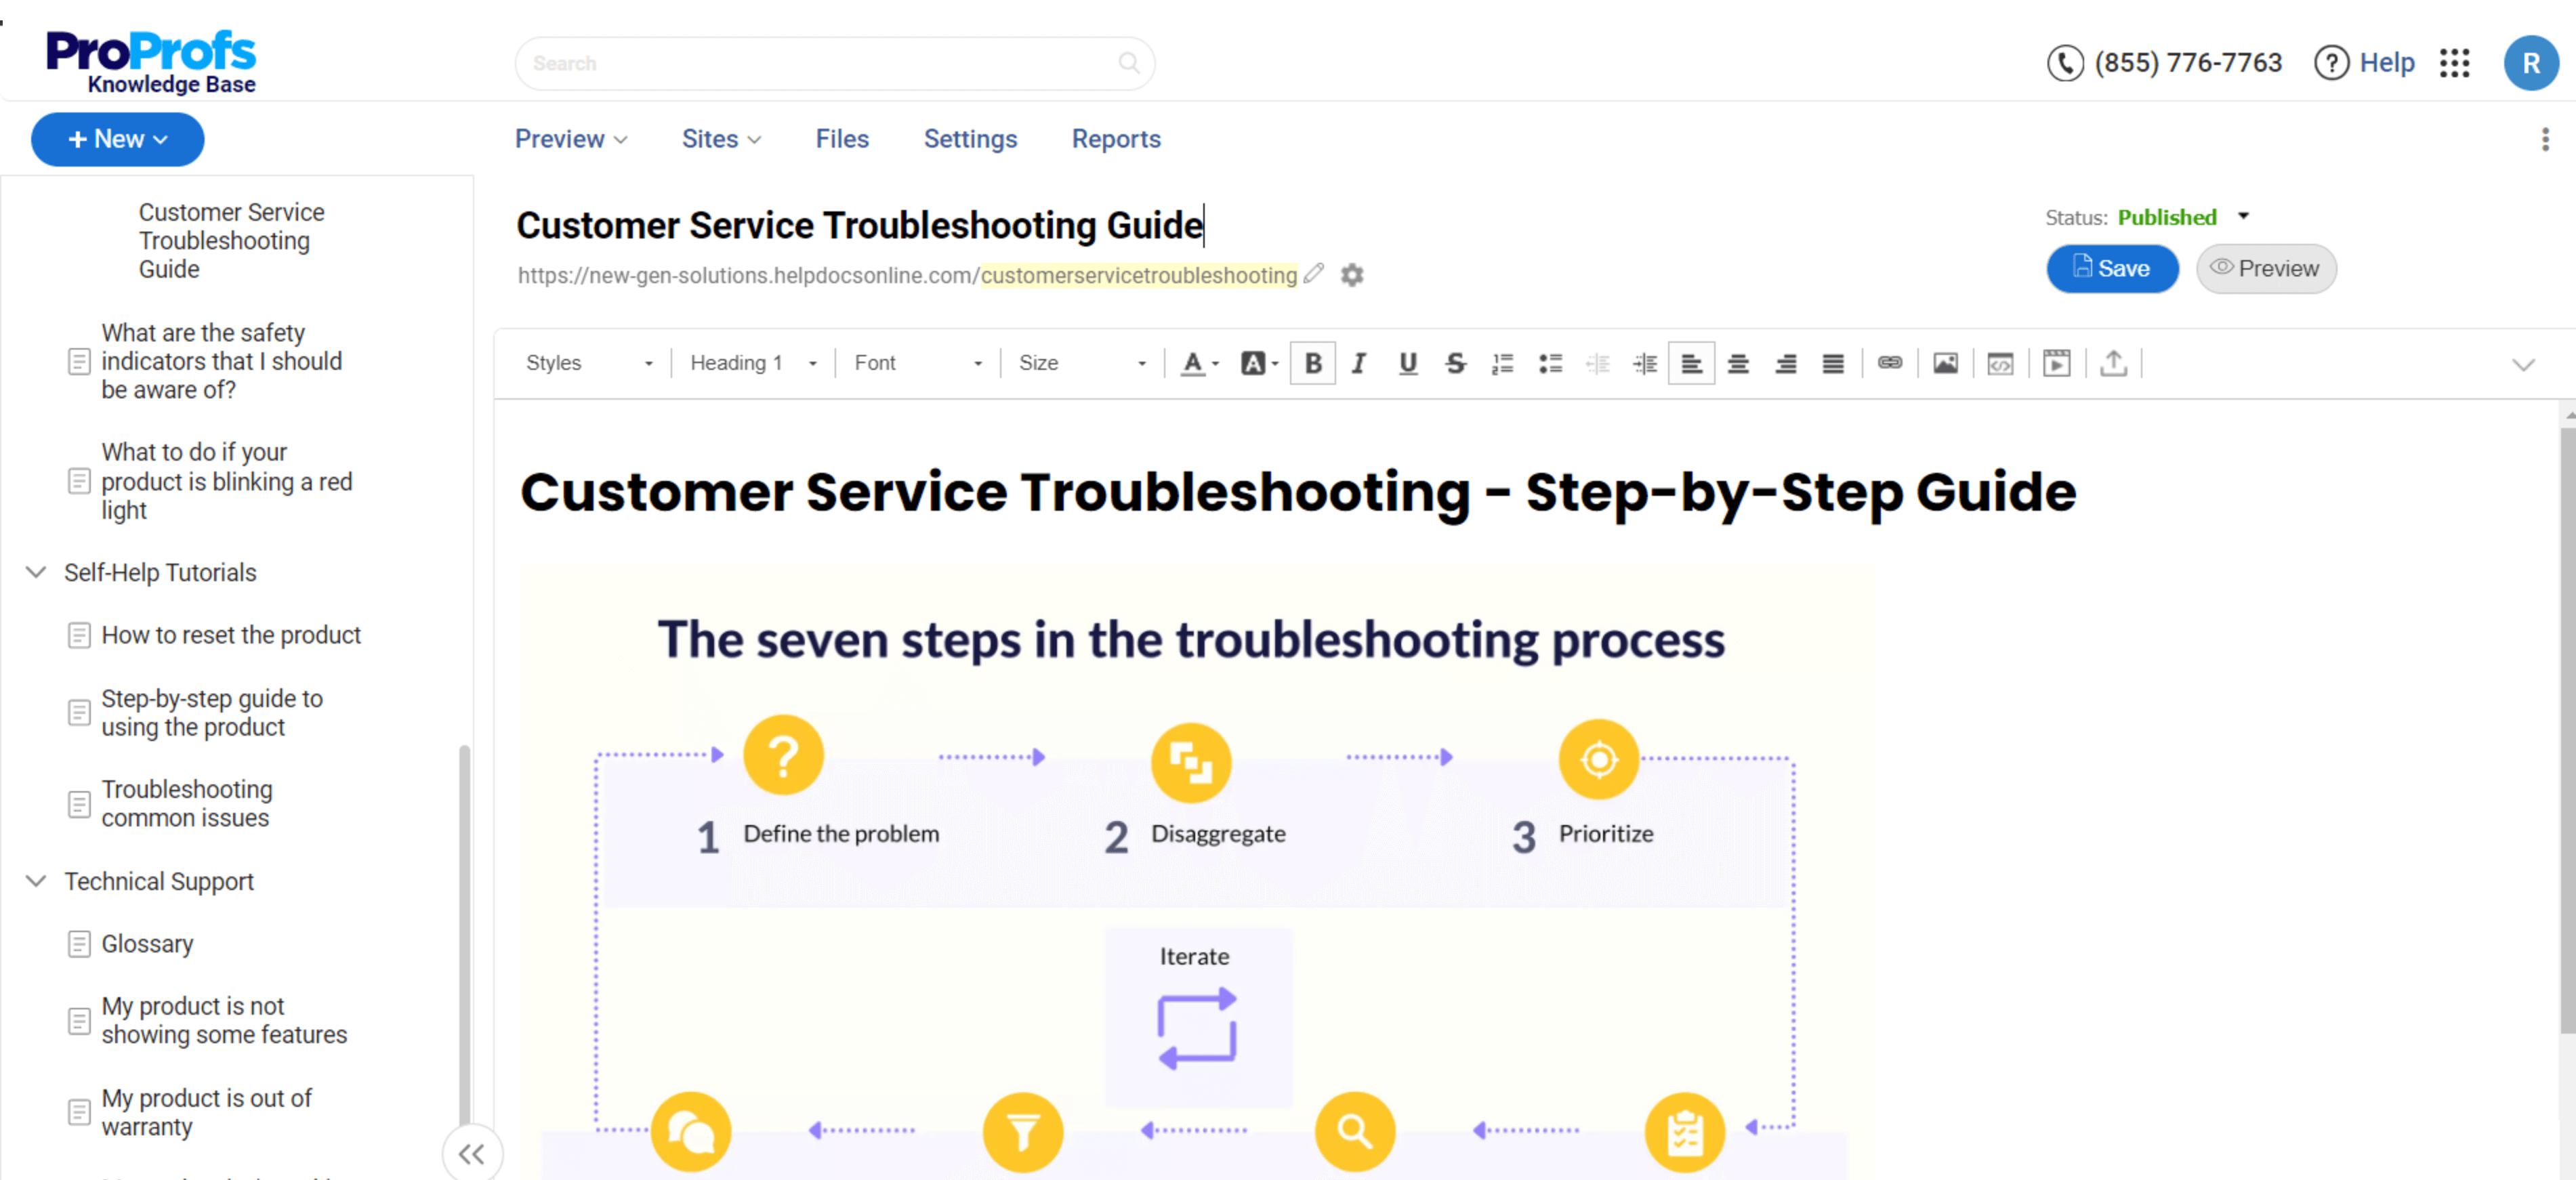Open the three-dot more options menu
The image size is (2576, 1180).
click(2545, 139)
